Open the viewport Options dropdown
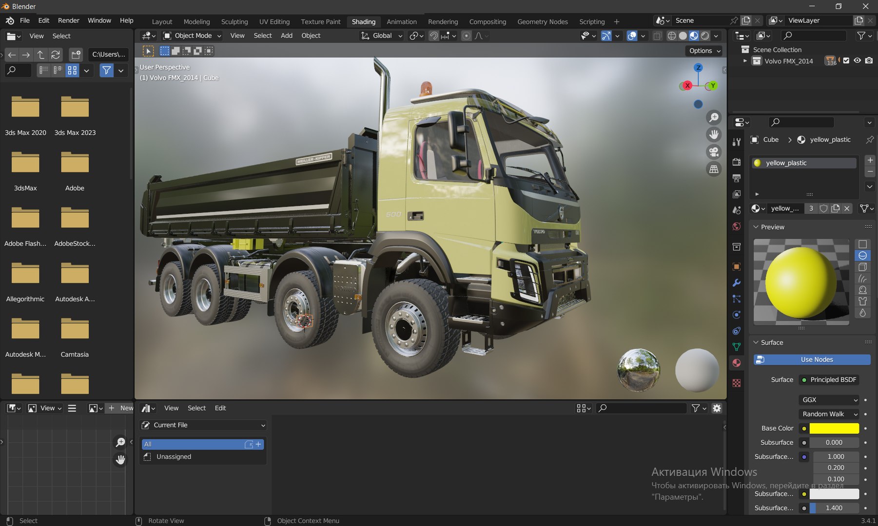Screen dimensions: 878x526 click(704, 51)
